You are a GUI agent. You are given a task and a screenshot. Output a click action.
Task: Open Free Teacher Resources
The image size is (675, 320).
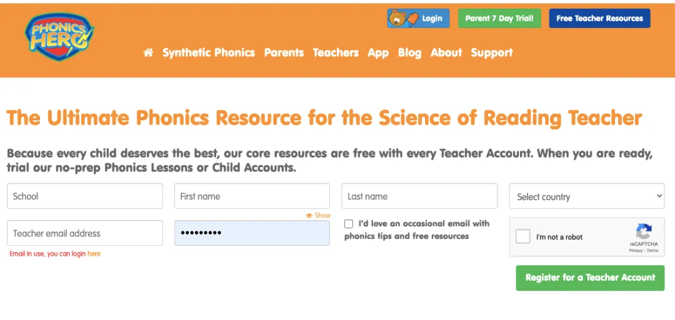pos(599,19)
